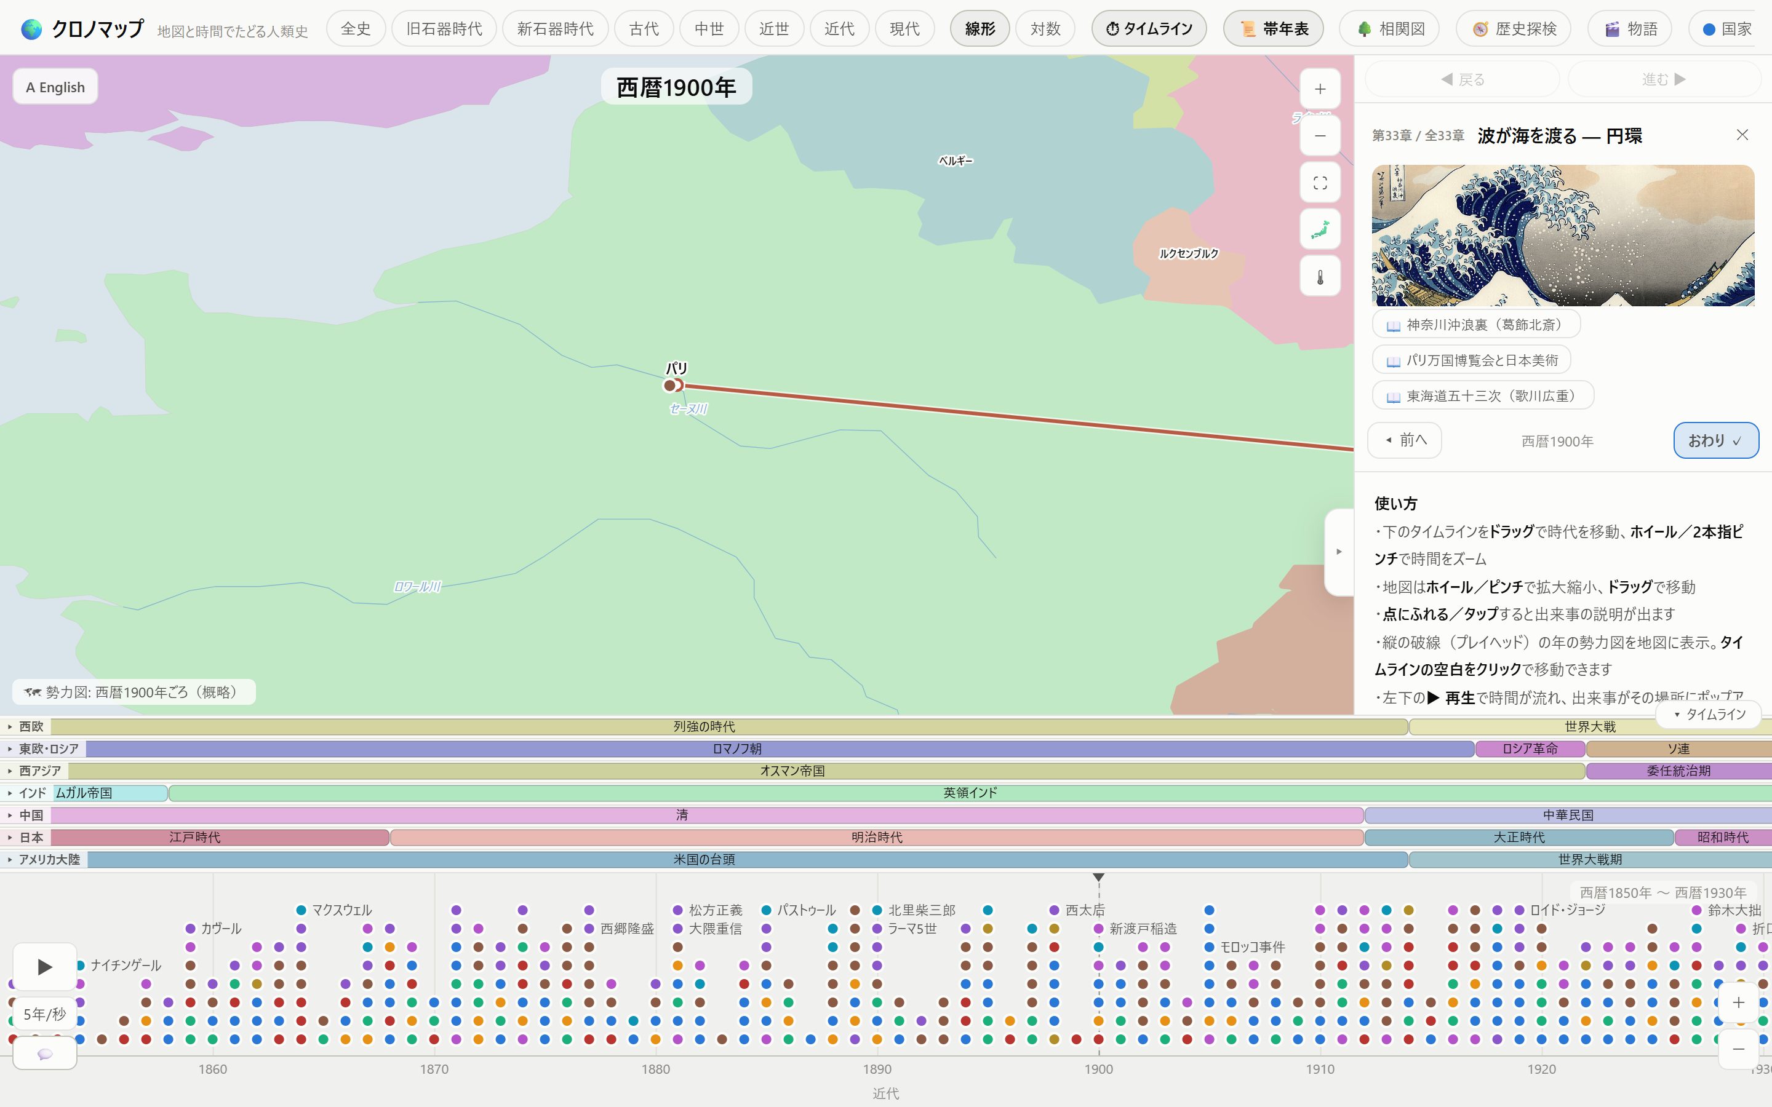Image resolution: width=1772 pixels, height=1107 pixels.
Task: Open 東海道五十三次（歌川広重）reference link
Action: coord(1483,396)
